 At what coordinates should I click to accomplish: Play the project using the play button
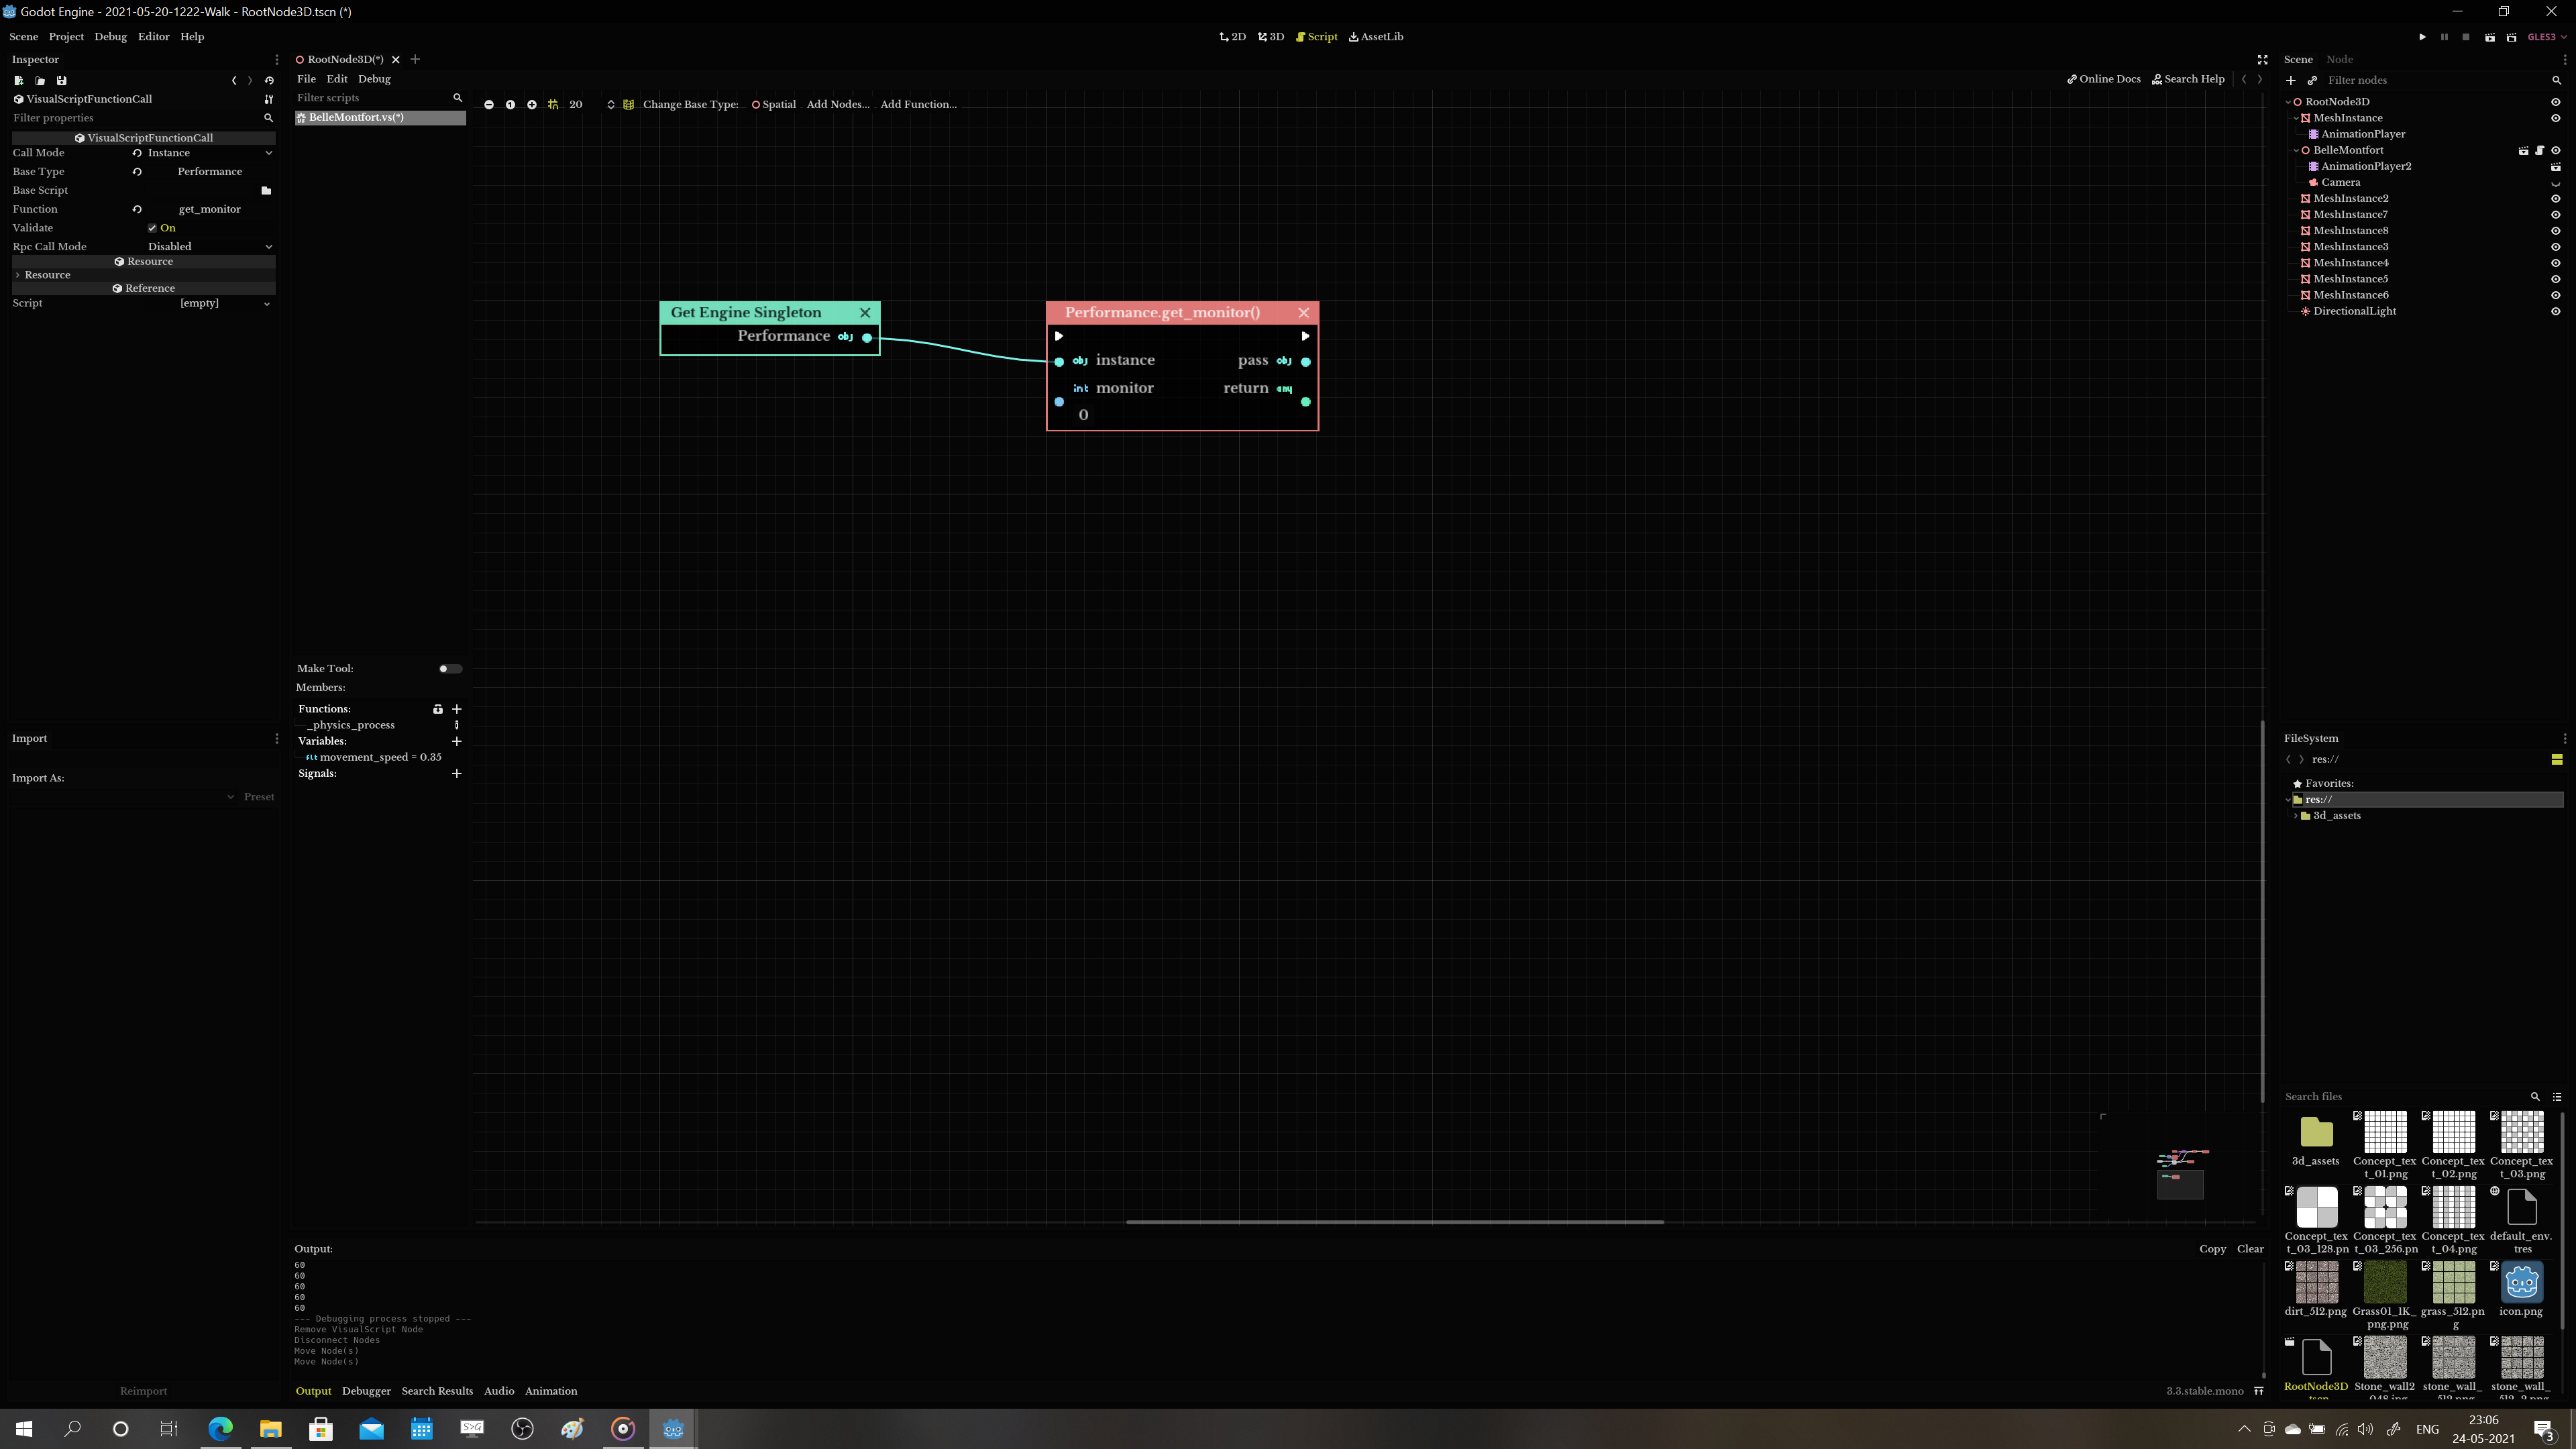[x=2423, y=37]
